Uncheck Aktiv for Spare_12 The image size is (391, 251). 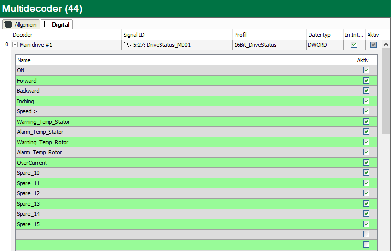coord(366,193)
